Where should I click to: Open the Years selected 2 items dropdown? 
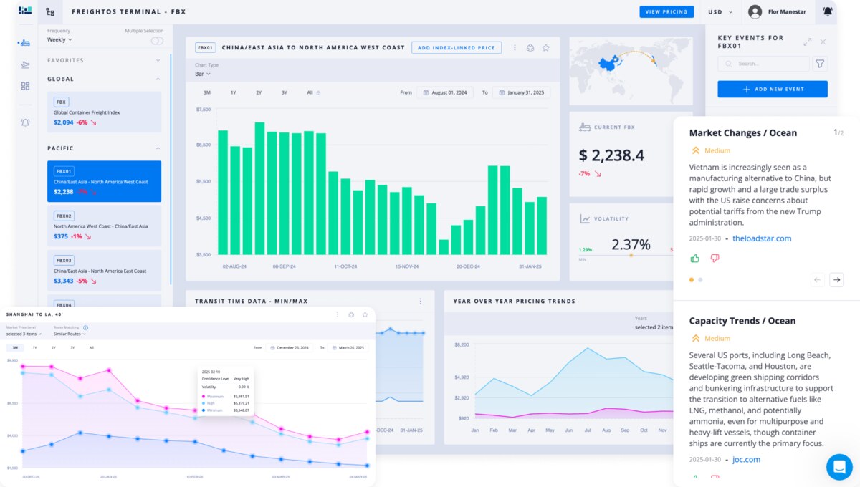[x=654, y=327]
